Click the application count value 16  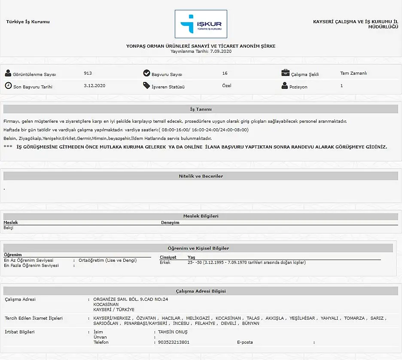coord(225,73)
